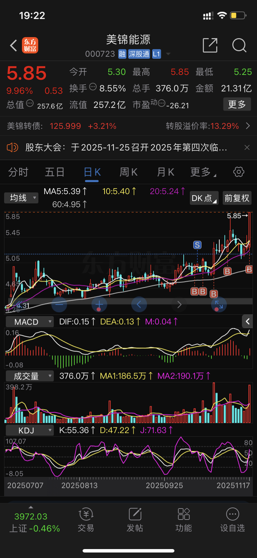Open 交易 trading icon in bottom bar

[x=86, y=520]
